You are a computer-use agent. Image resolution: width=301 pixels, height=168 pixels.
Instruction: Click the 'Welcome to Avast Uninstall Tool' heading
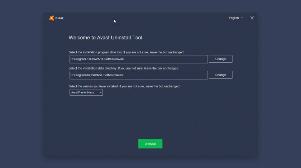[x=105, y=38]
